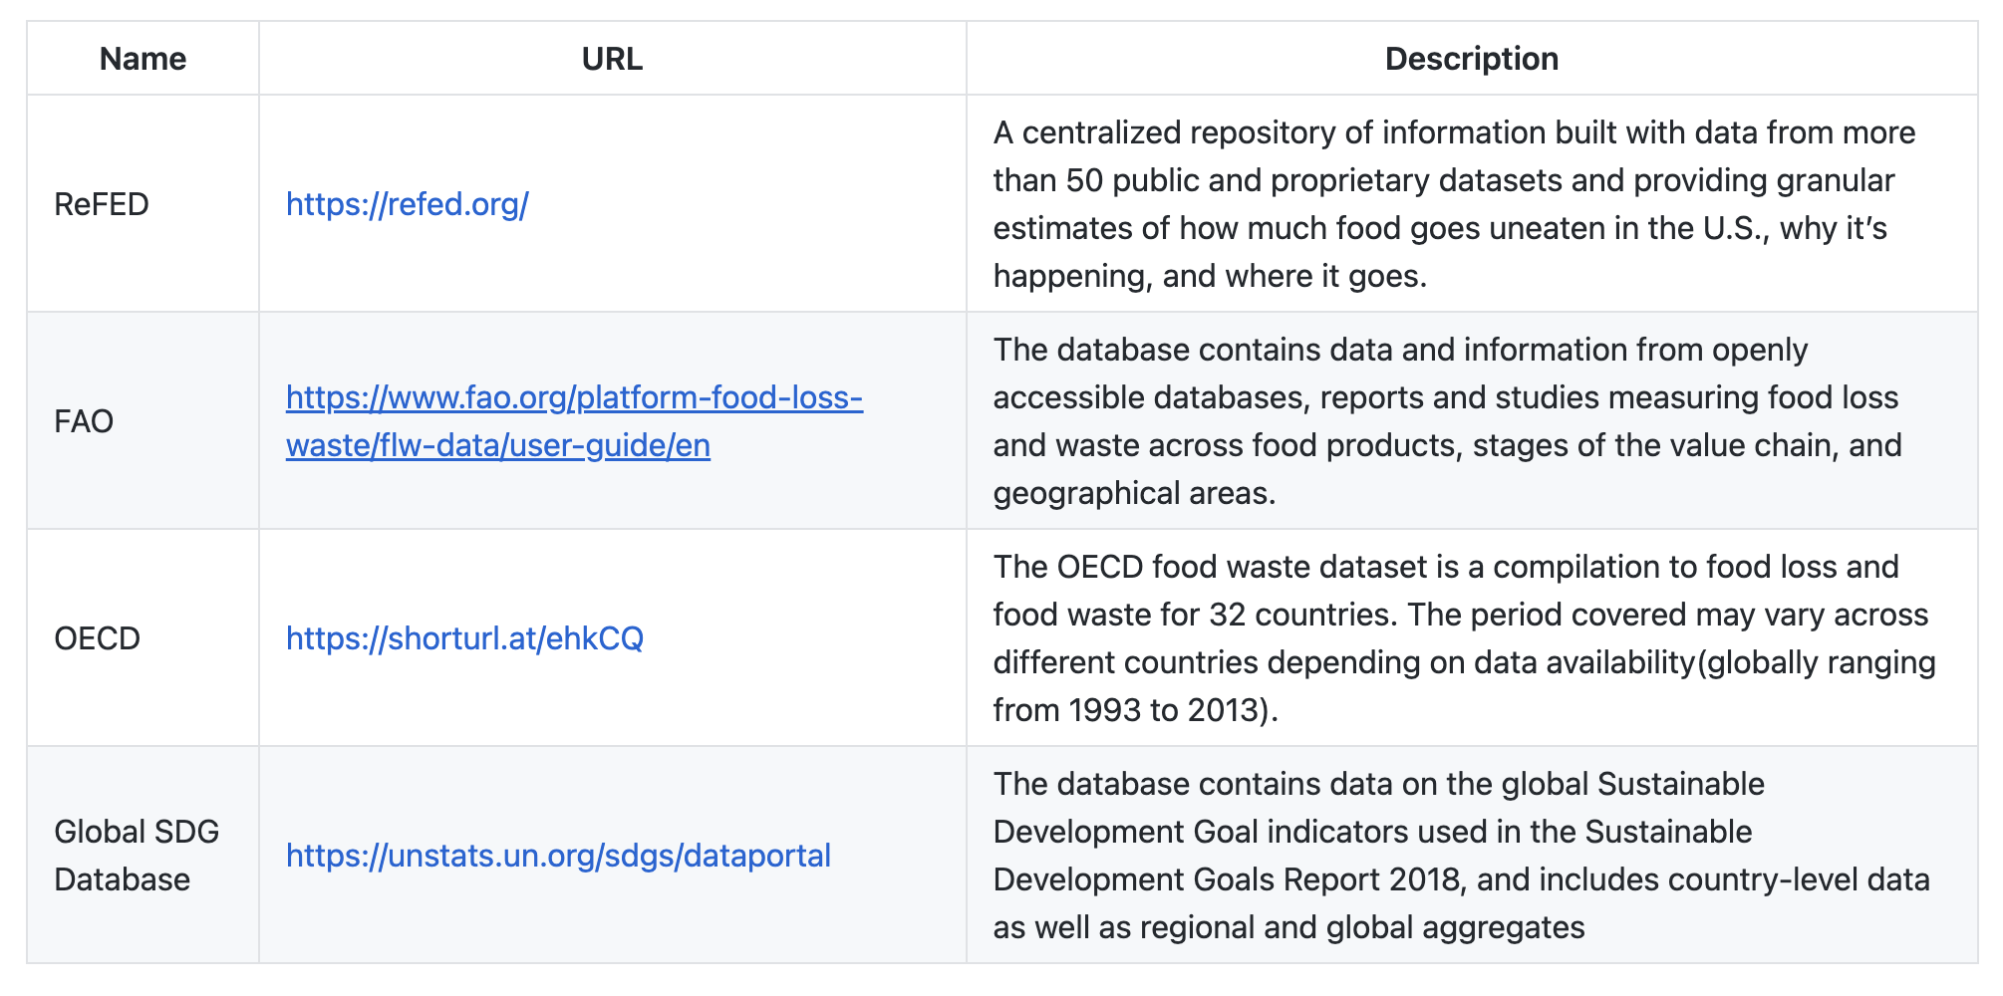Click the URL column header
The height and width of the screenshot is (996, 2003).
612,59
